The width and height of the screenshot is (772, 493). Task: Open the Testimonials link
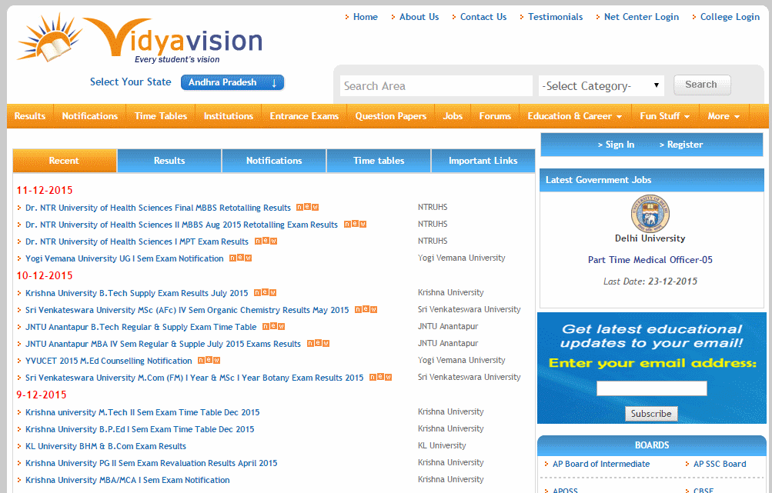pos(556,17)
